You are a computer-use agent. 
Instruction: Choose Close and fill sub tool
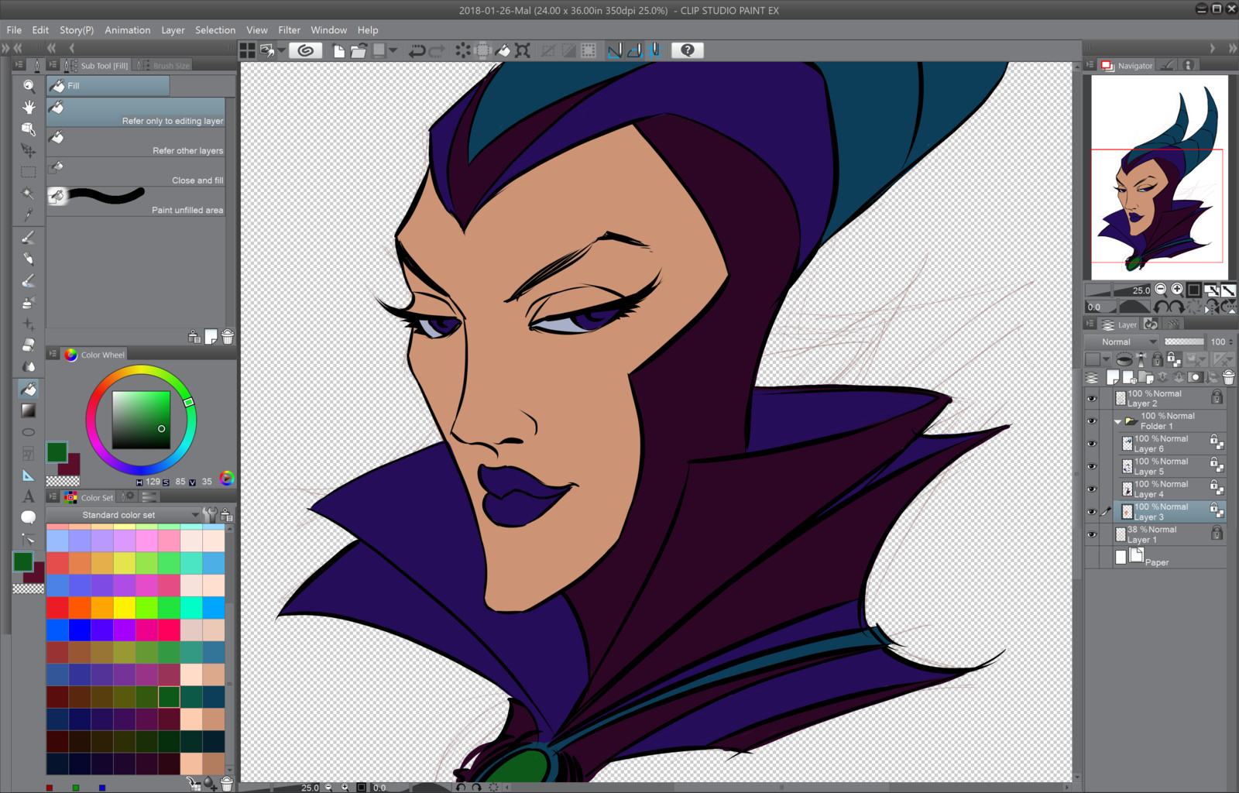(136, 173)
